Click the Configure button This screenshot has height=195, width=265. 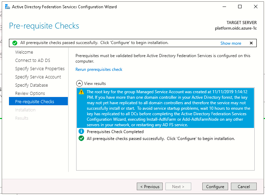point(215,186)
